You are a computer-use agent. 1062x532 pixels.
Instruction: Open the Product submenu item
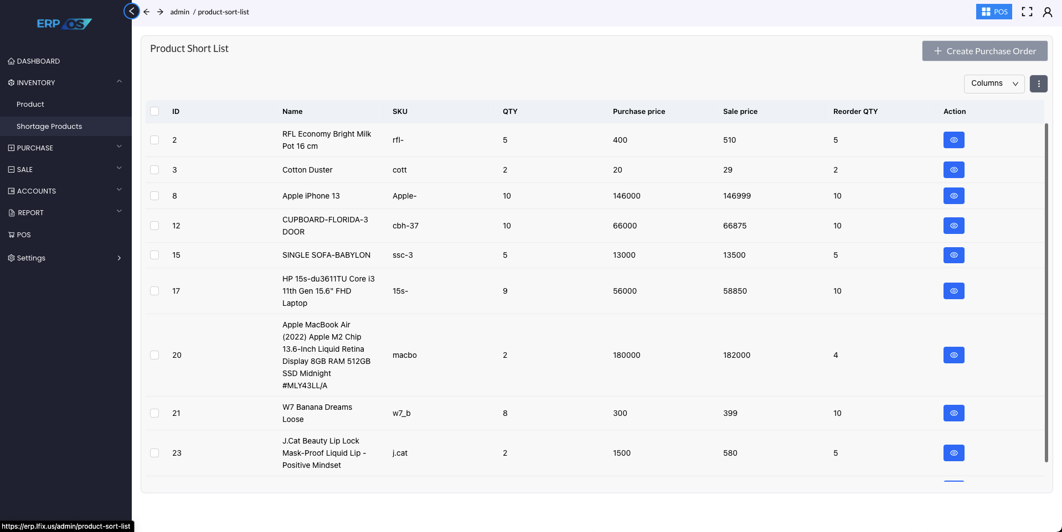(x=30, y=104)
